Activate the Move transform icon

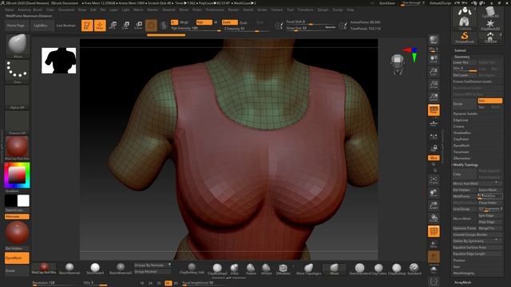(113, 26)
